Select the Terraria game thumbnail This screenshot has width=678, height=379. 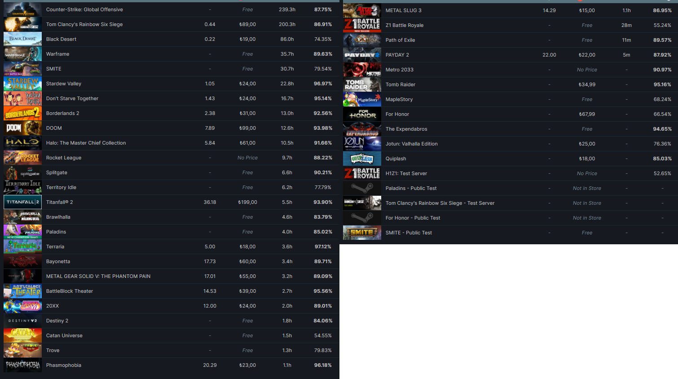coord(22,247)
